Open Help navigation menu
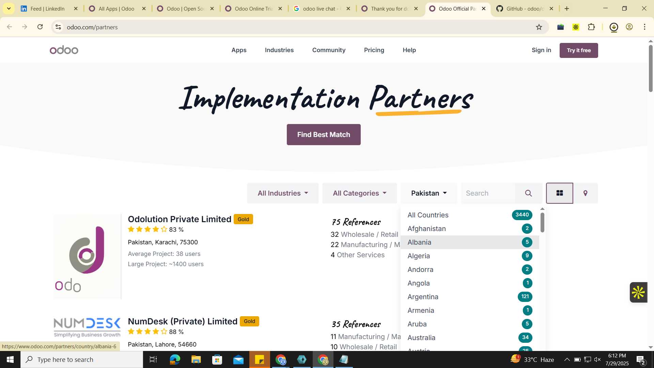Screen dimensions: 654x368 409,50
